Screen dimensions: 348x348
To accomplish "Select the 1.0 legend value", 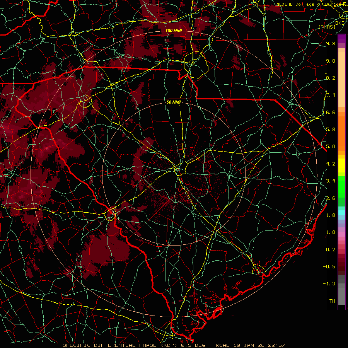I will click(x=331, y=232).
